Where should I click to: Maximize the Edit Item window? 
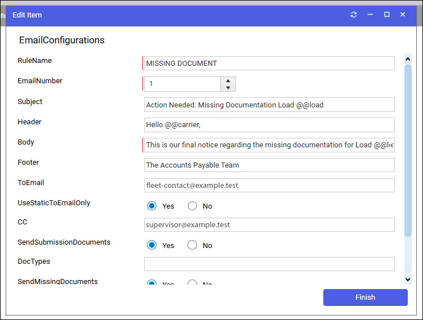(387, 15)
